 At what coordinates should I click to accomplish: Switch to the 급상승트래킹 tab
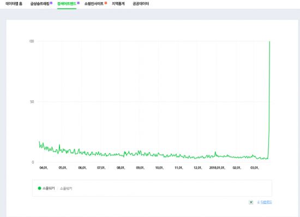[x=40, y=4]
